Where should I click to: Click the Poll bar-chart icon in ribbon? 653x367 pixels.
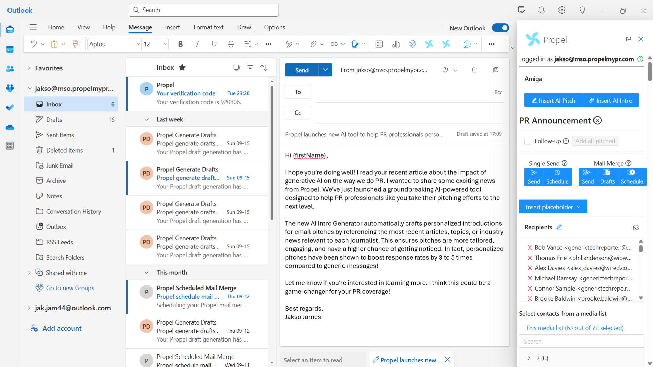coord(396,44)
